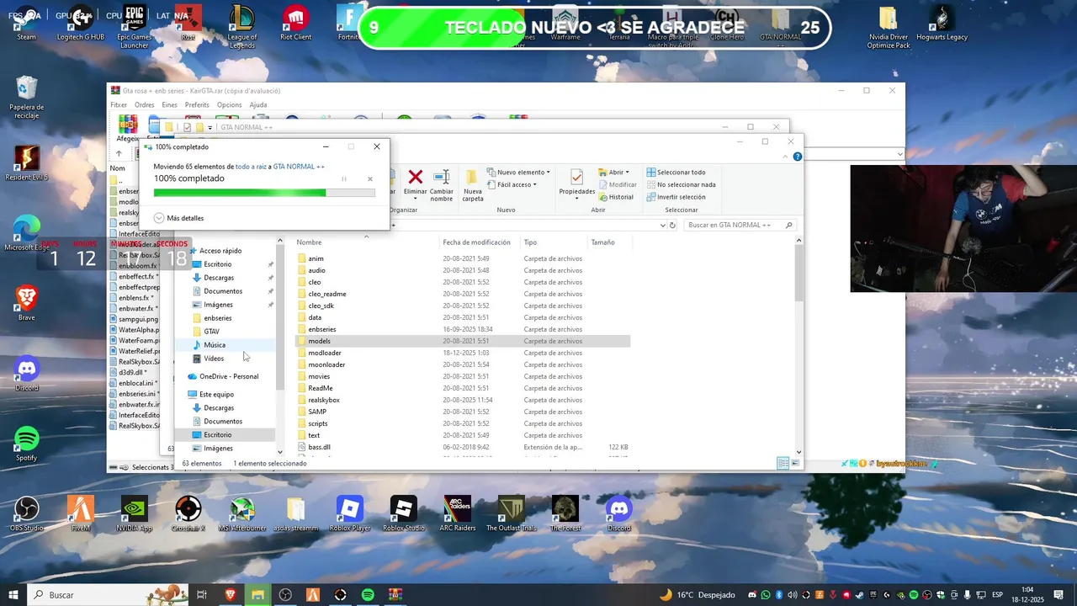Select the MSI Afterburner desktop icon

coord(241,513)
